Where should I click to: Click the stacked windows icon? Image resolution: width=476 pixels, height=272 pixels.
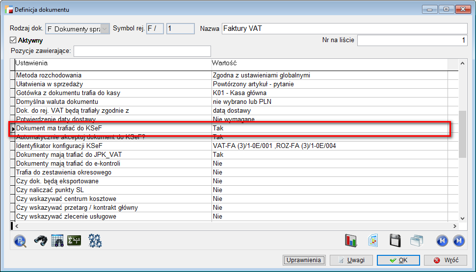(x=417, y=241)
